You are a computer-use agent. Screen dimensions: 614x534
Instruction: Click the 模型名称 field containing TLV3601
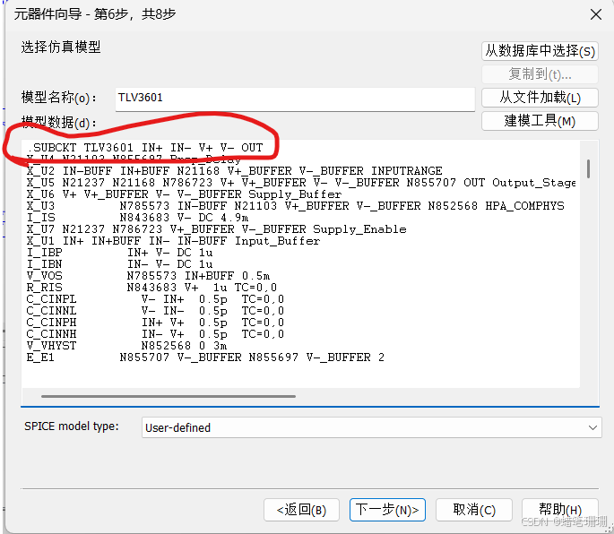coord(295,99)
